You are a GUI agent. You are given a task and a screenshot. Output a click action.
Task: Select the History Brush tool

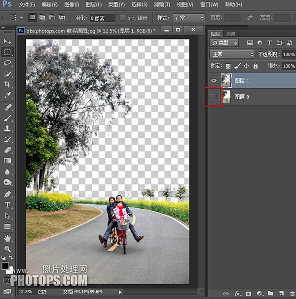point(7,139)
